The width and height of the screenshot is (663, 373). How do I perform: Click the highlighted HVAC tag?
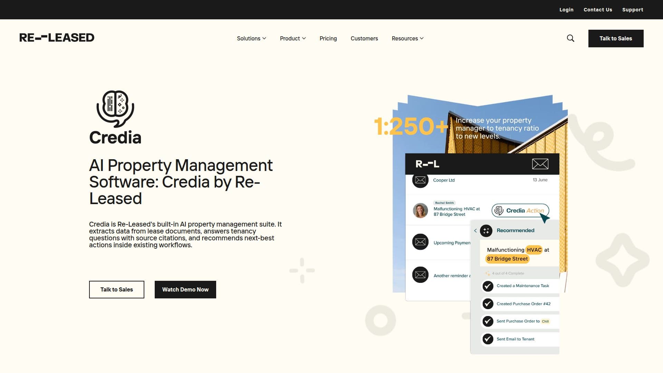tap(534, 250)
